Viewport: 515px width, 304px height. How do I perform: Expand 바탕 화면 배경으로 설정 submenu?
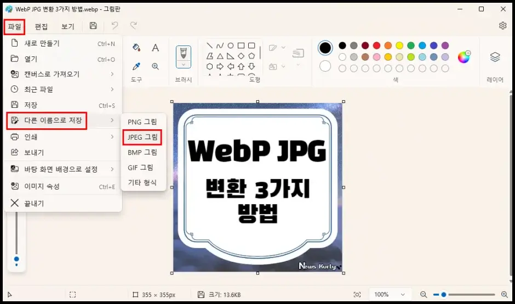pos(63,169)
